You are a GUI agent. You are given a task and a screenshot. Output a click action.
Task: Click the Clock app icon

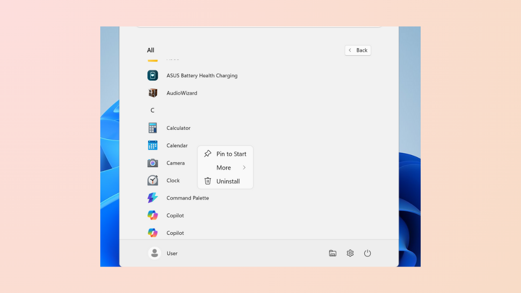tap(152, 181)
